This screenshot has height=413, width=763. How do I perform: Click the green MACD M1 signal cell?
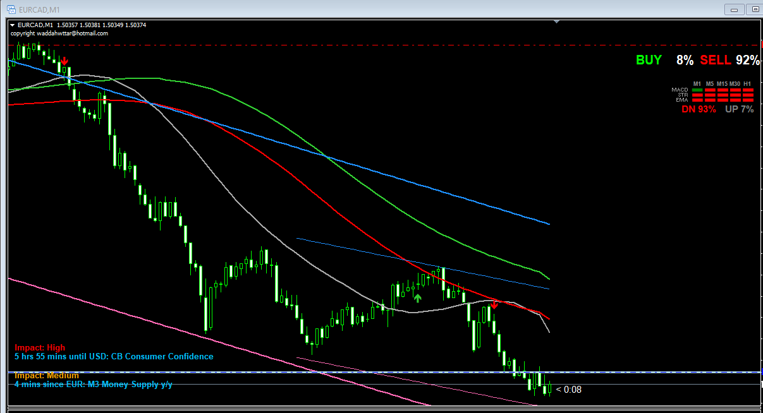[x=698, y=90]
